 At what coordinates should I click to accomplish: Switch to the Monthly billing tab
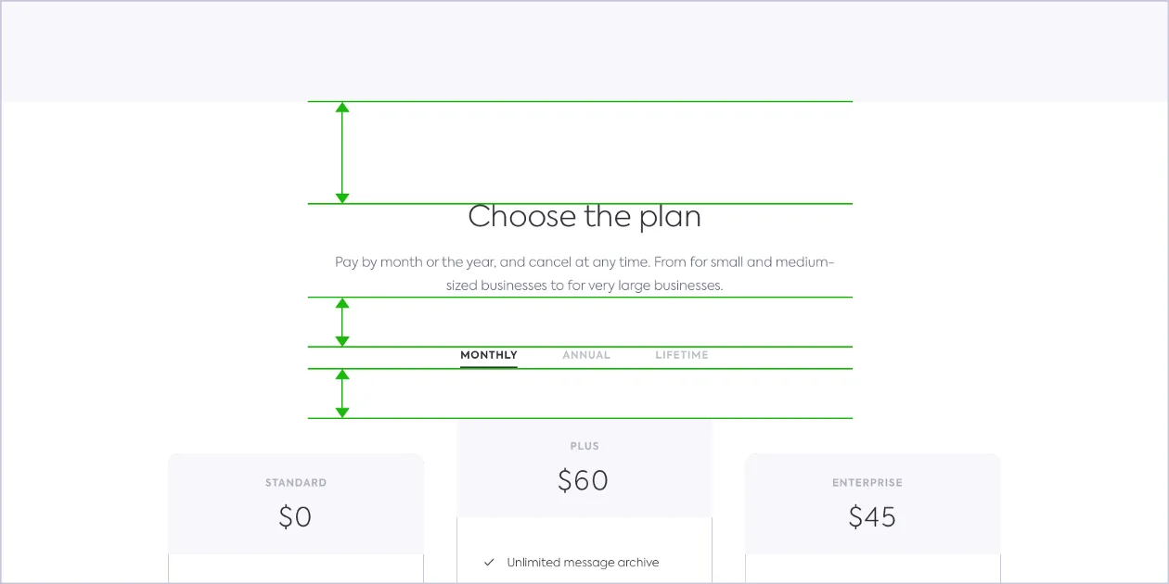[x=489, y=355]
